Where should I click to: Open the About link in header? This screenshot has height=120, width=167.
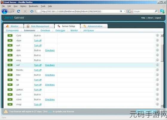[x=150, y=18]
